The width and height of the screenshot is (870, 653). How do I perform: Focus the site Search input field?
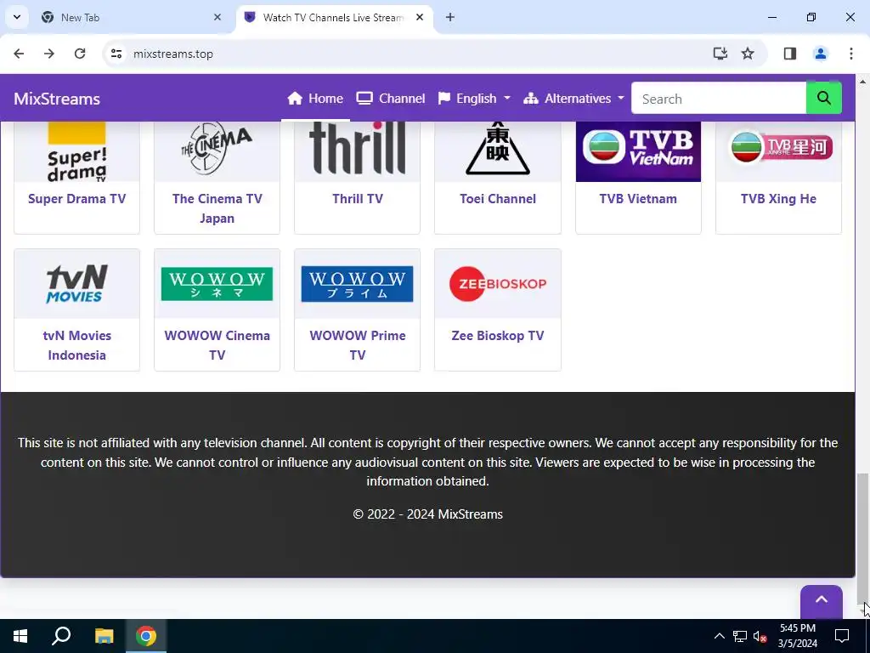719,99
